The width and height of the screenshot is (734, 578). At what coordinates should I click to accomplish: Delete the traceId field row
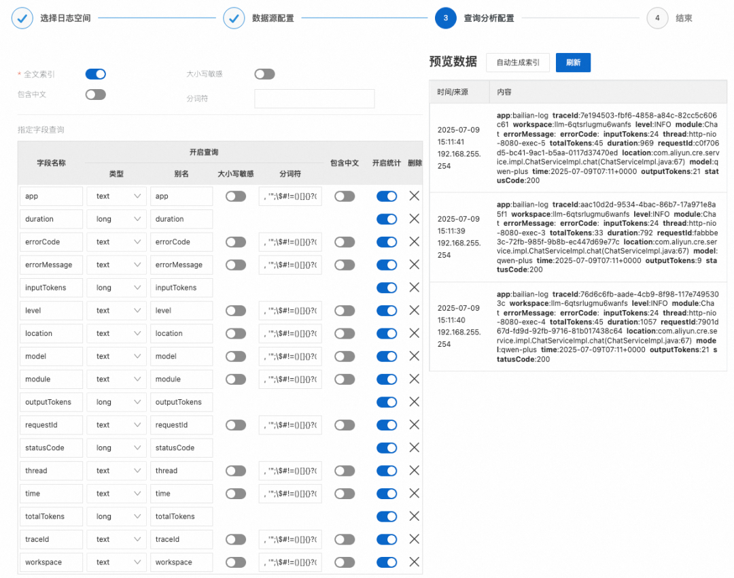[413, 539]
